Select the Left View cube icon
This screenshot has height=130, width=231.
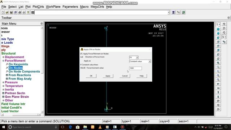218,55
